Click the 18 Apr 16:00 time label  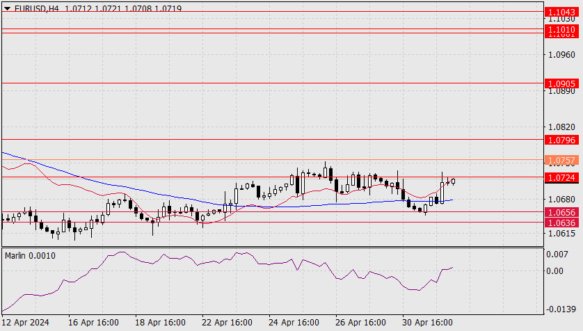coord(160,323)
